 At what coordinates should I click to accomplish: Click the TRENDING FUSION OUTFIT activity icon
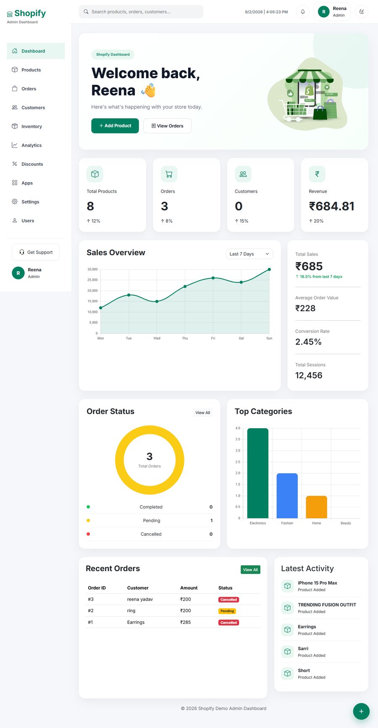[288, 608]
